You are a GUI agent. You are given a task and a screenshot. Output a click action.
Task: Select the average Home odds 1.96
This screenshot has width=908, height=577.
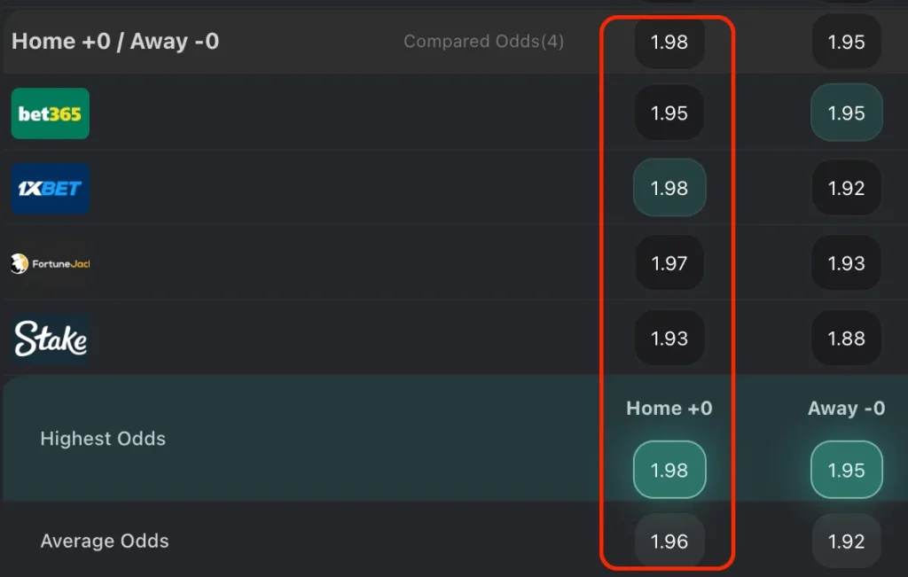(669, 541)
